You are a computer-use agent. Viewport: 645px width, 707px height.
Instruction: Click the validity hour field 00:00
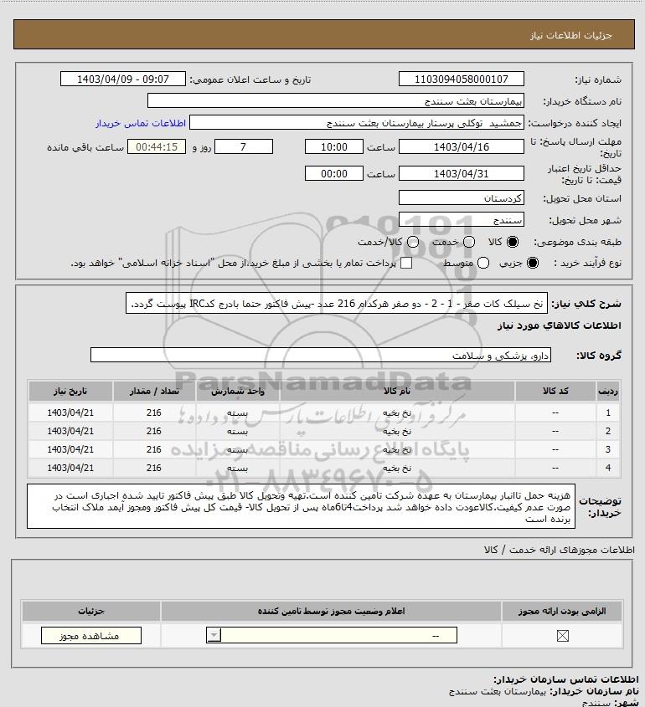point(334,173)
